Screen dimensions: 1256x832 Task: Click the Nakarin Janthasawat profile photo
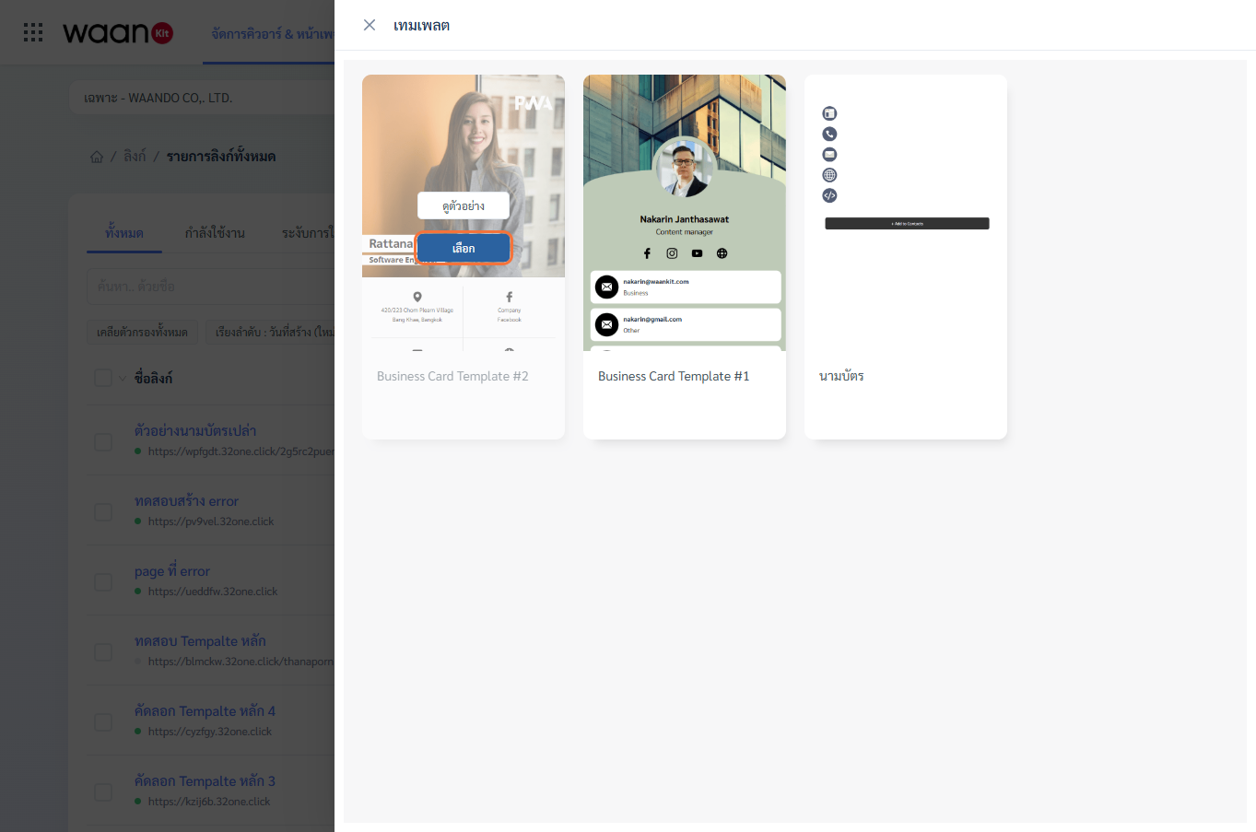tap(684, 167)
